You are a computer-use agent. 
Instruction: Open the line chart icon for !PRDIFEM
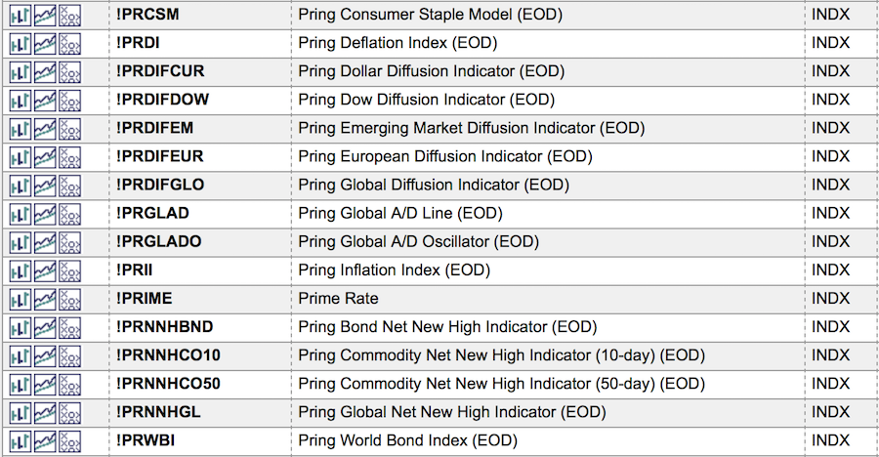(x=45, y=128)
